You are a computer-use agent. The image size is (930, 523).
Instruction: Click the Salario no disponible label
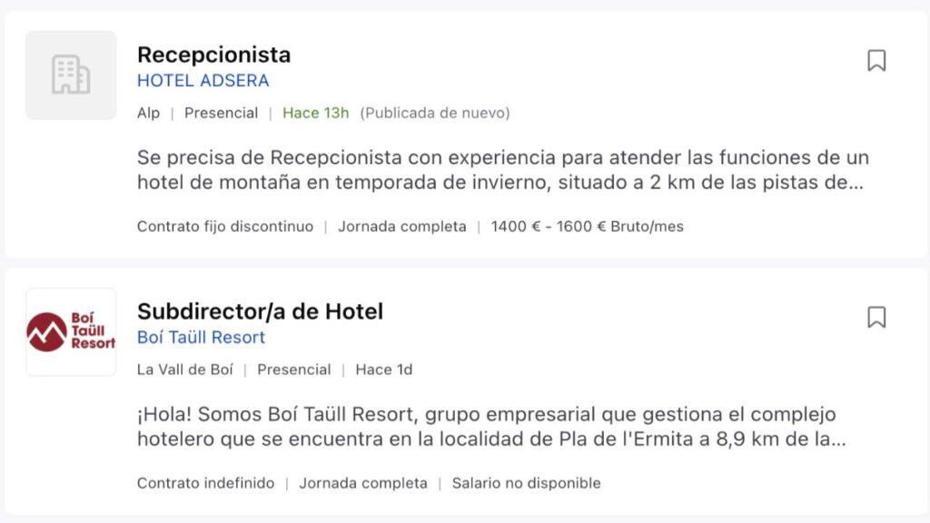[x=525, y=482]
